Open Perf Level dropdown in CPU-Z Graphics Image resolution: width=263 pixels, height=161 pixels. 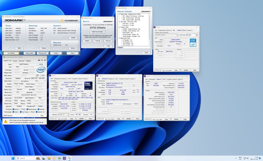coord(192,35)
